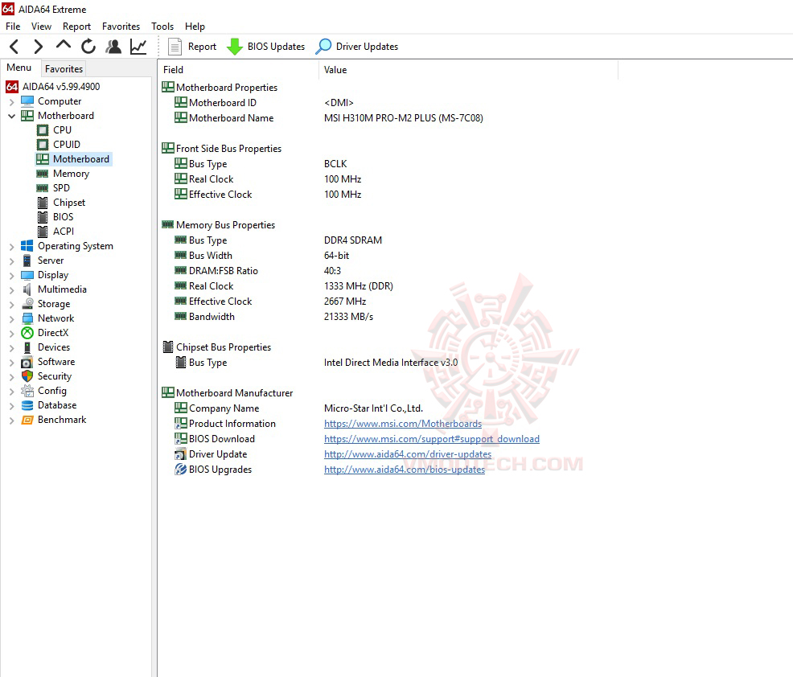Click the Network icon in tree
793x677 pixels.
[27, 318]
